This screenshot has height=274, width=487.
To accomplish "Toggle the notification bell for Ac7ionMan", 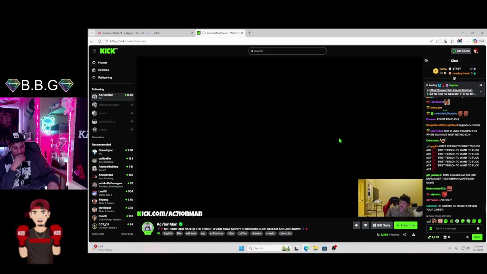I will coord(356,225).
